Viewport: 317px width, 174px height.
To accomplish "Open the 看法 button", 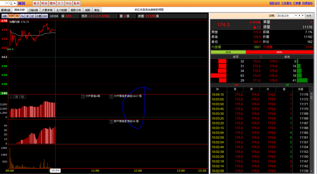I will (x=37, y=3).
